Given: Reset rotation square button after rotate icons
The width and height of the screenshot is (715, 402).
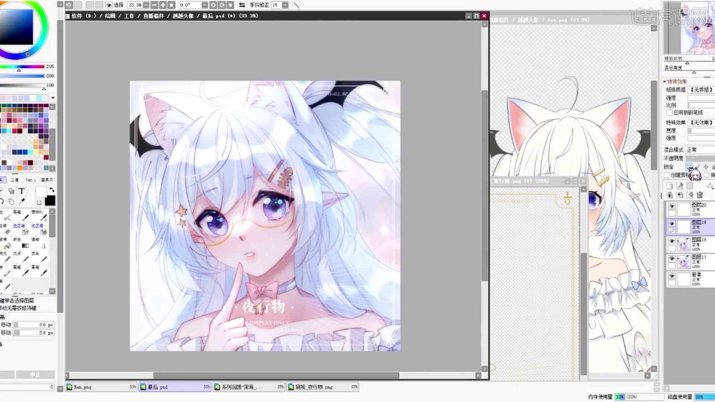Looking at the screenshot, I should pos(231,5).
